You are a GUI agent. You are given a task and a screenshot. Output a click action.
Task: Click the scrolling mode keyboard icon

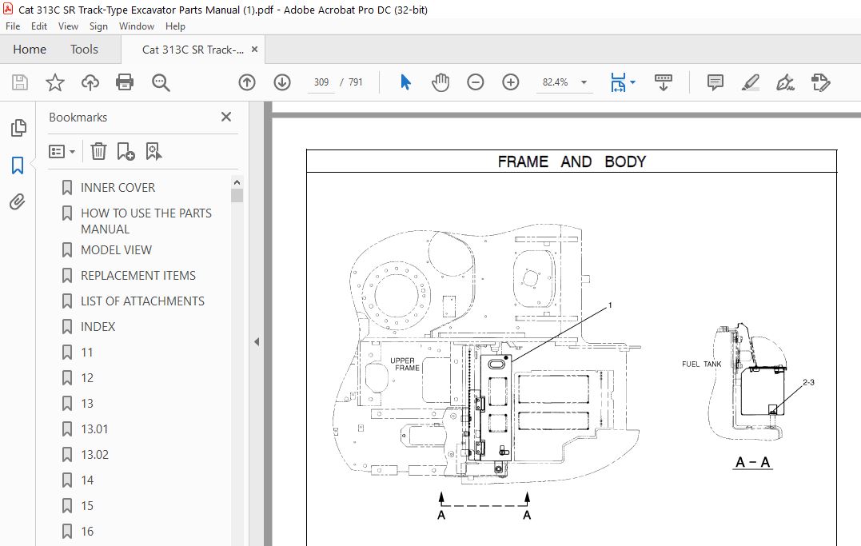tap(664, 82)
